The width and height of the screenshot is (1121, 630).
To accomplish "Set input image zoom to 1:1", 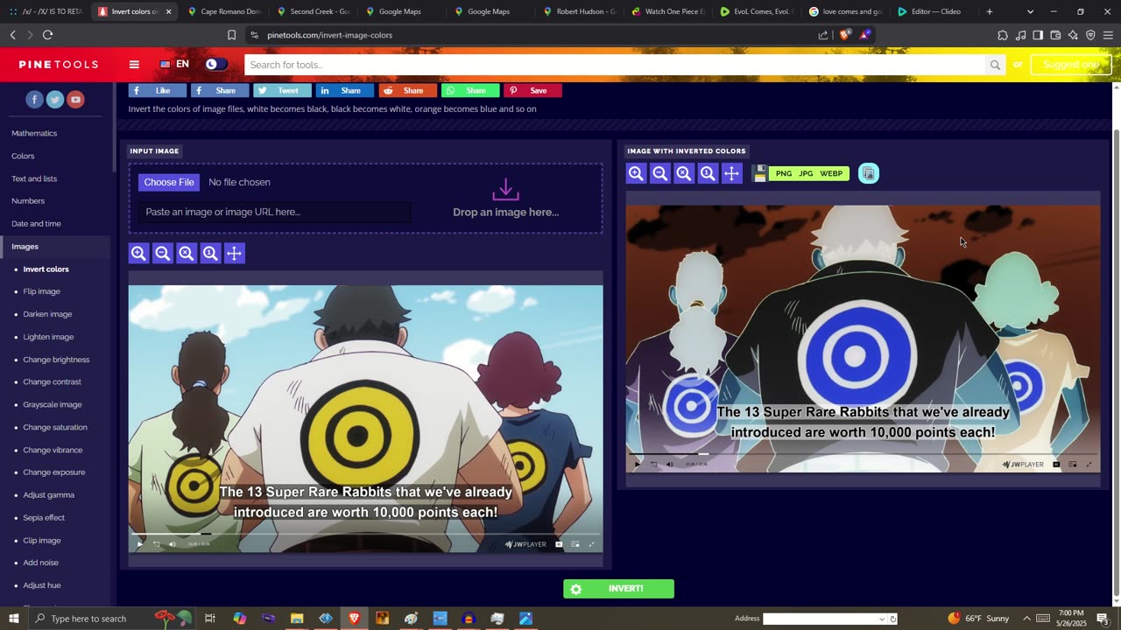I will (210, 253).
